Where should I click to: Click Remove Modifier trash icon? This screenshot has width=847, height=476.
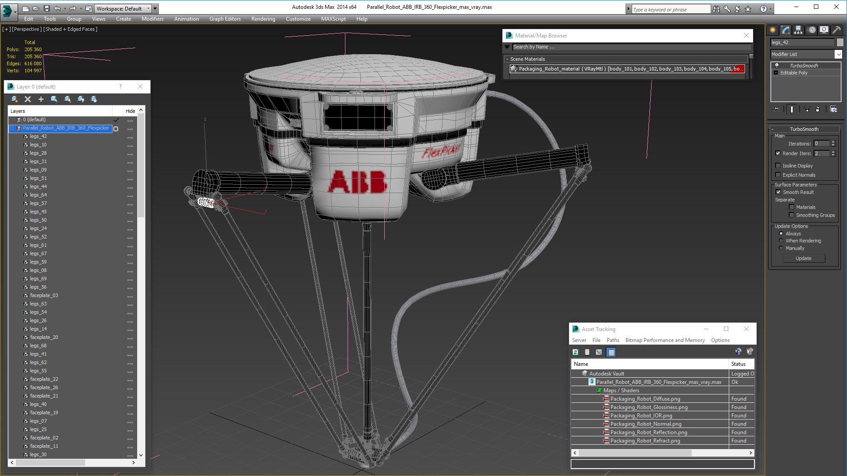coord(818,109)
